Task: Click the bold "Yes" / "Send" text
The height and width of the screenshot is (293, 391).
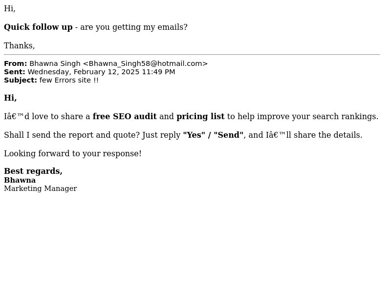Action: [213, 135]
